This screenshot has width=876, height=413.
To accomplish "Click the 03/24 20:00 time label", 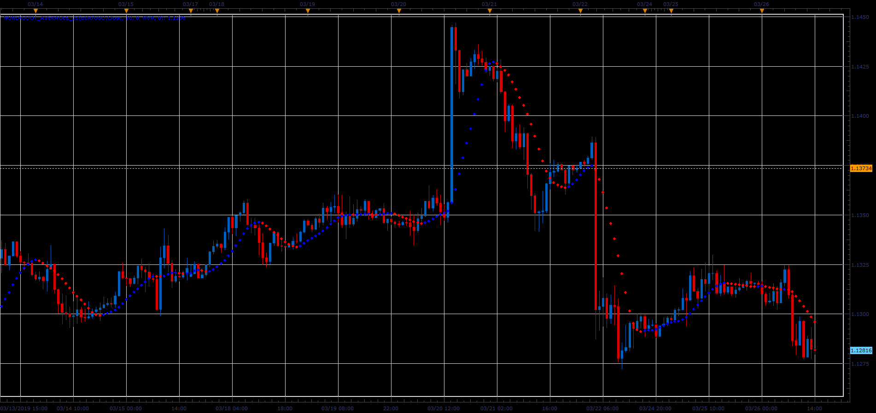I will click(655, 408).
